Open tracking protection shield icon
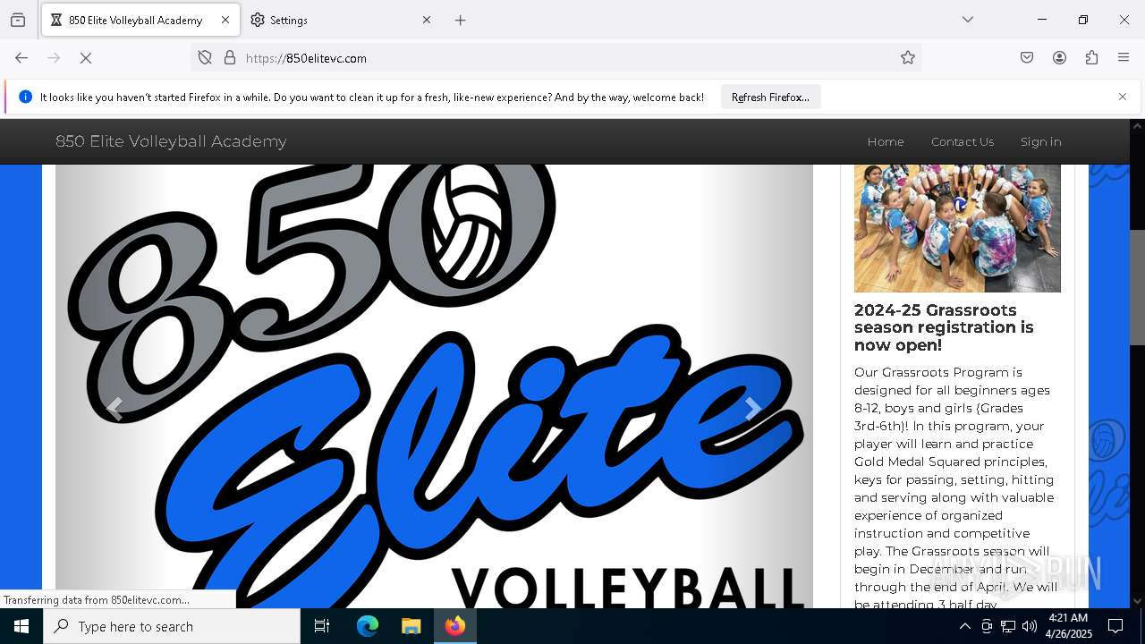Viewport: 1145px width, 644px height. click(x=205, y=58)
